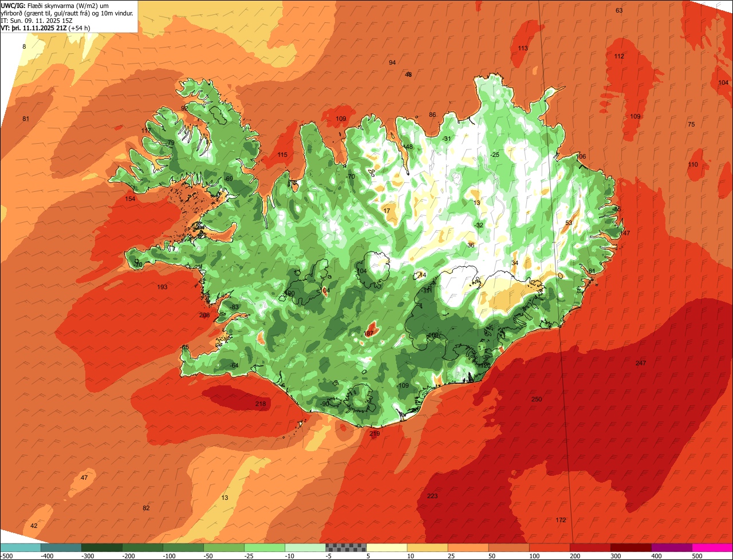Click the flux value 115 in the bay
Screen dimensions: 733x560
282,155
